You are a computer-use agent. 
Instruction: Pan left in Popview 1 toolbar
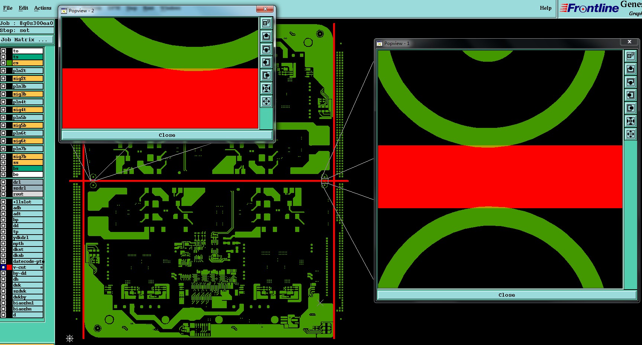point(630,95)
